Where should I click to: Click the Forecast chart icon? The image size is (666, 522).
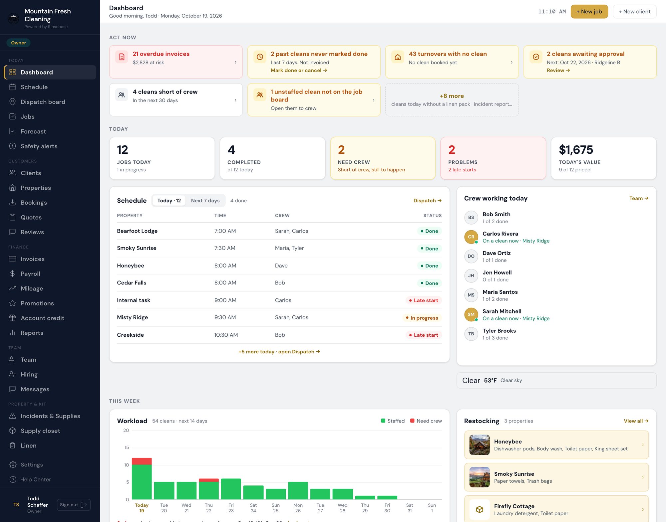[13, 131]
